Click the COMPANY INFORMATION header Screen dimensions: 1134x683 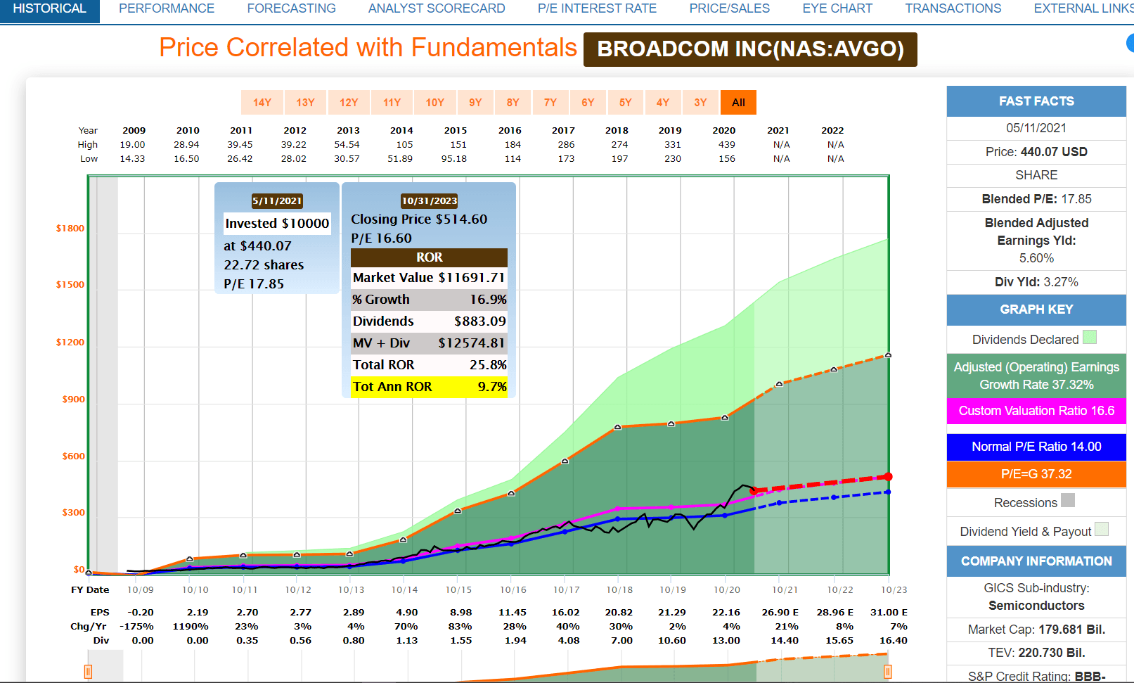point(1036,561)
